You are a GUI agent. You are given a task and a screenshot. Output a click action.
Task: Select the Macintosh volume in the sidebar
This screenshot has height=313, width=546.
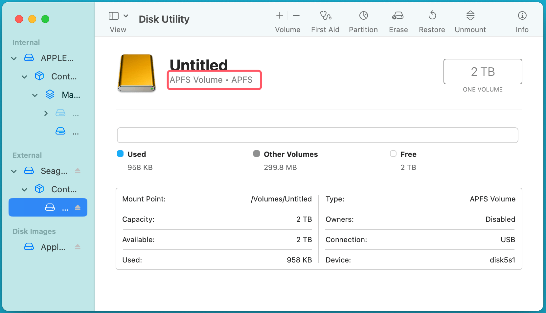70,95
